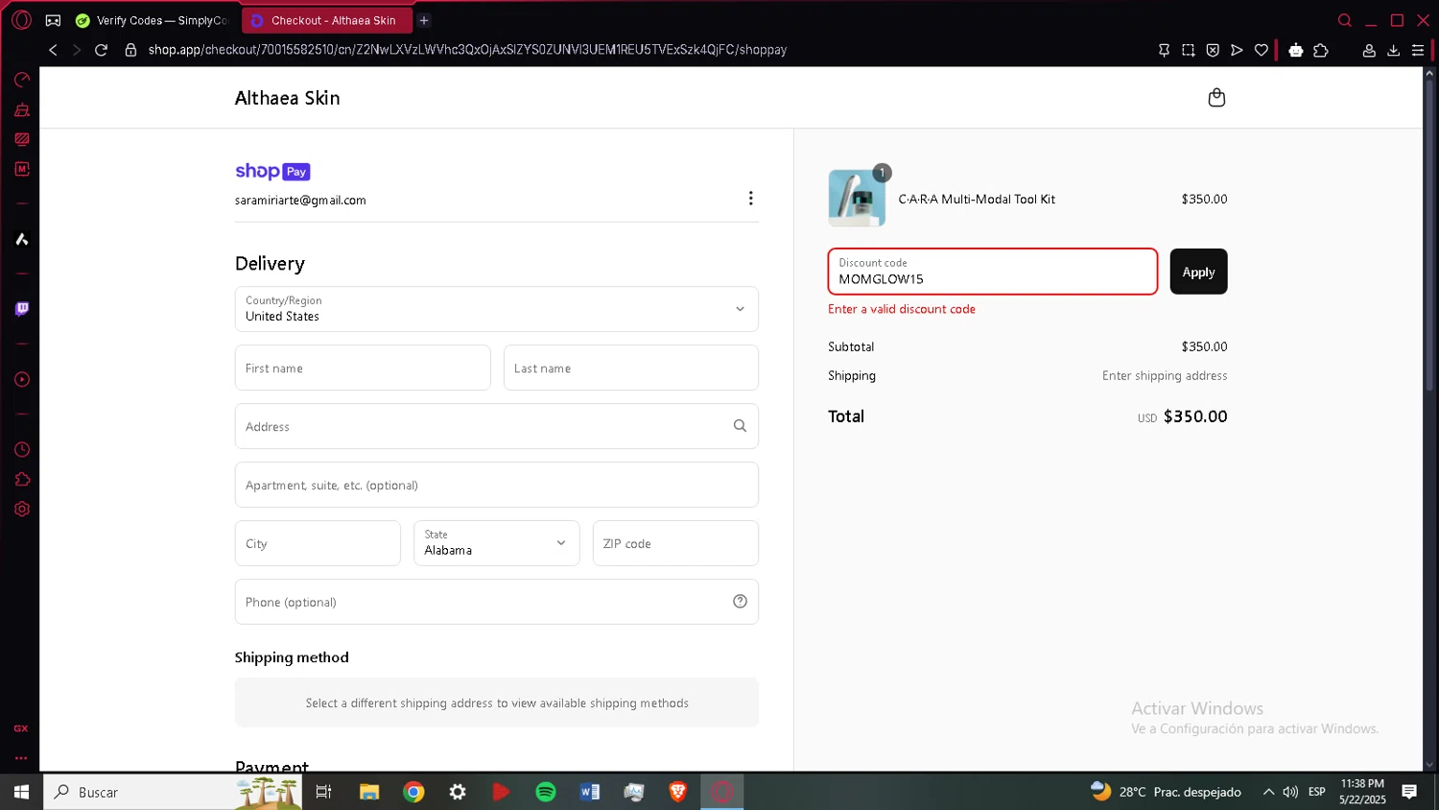Open the Player icon in the sidebar
The height and width of the screenshot is (810, 1439).
click(21, 379)
